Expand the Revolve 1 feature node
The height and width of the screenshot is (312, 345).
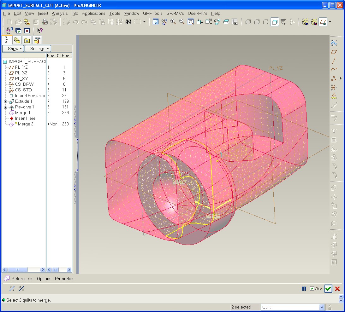(5, 107)
